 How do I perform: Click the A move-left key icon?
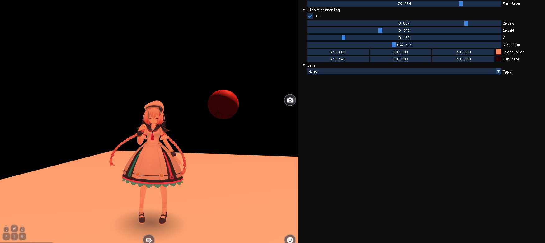pos(6,236)
